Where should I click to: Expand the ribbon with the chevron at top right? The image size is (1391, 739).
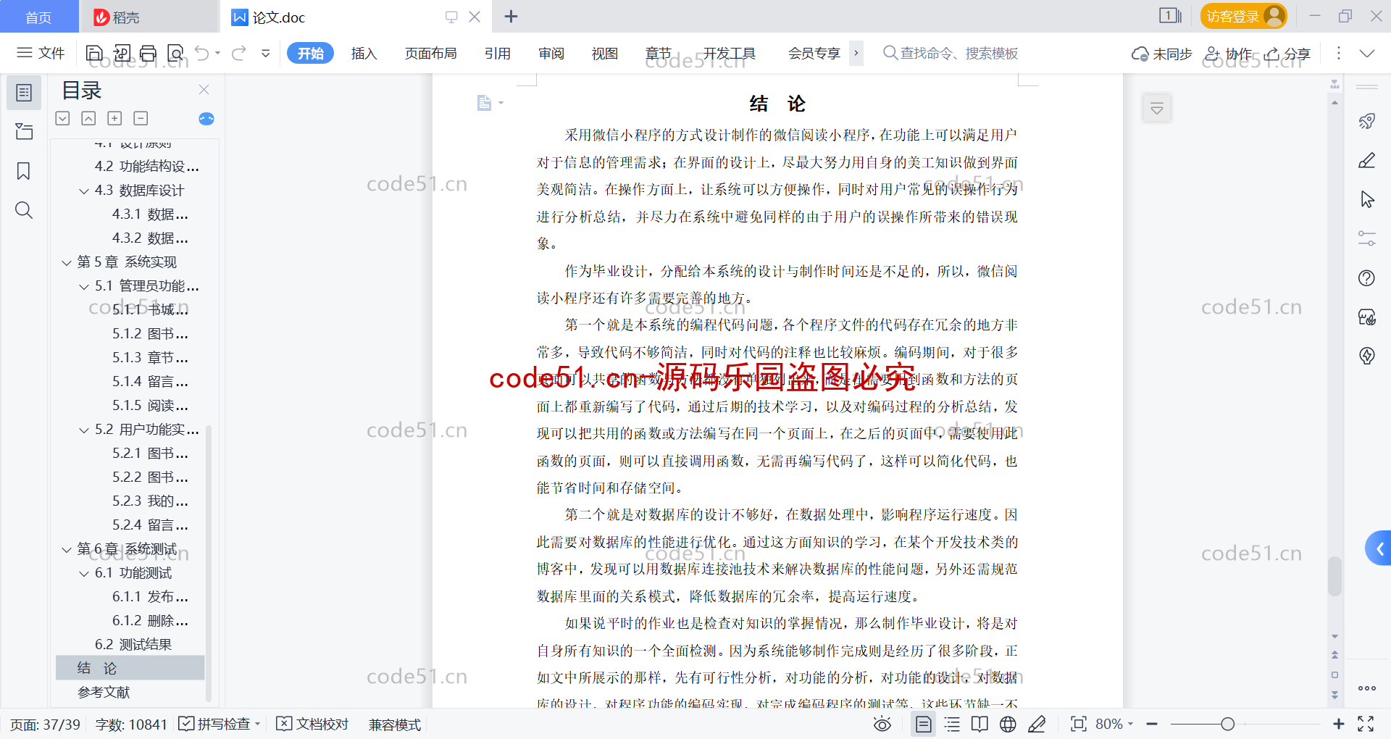1366,53
